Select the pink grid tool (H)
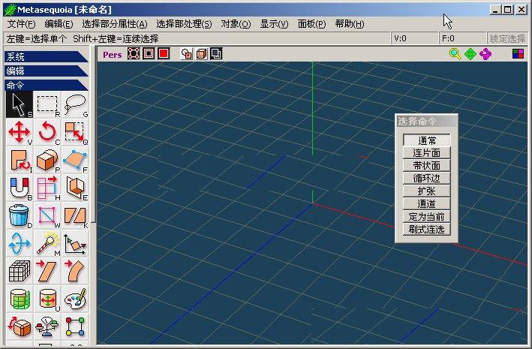 (47, 188)
